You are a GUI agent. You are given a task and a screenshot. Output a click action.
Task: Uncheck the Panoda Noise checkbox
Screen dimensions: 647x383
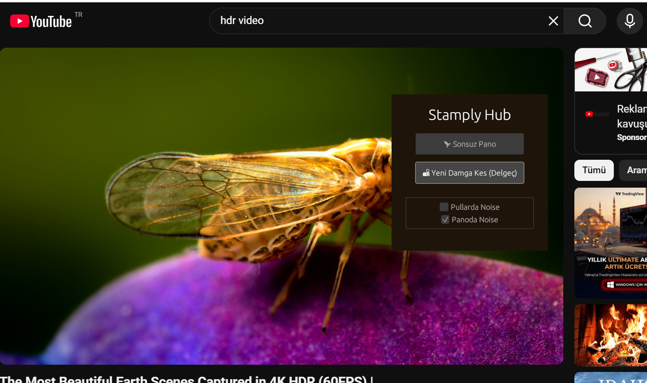pos(445,219)
